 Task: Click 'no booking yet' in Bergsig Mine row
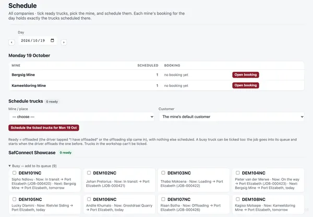176,75
